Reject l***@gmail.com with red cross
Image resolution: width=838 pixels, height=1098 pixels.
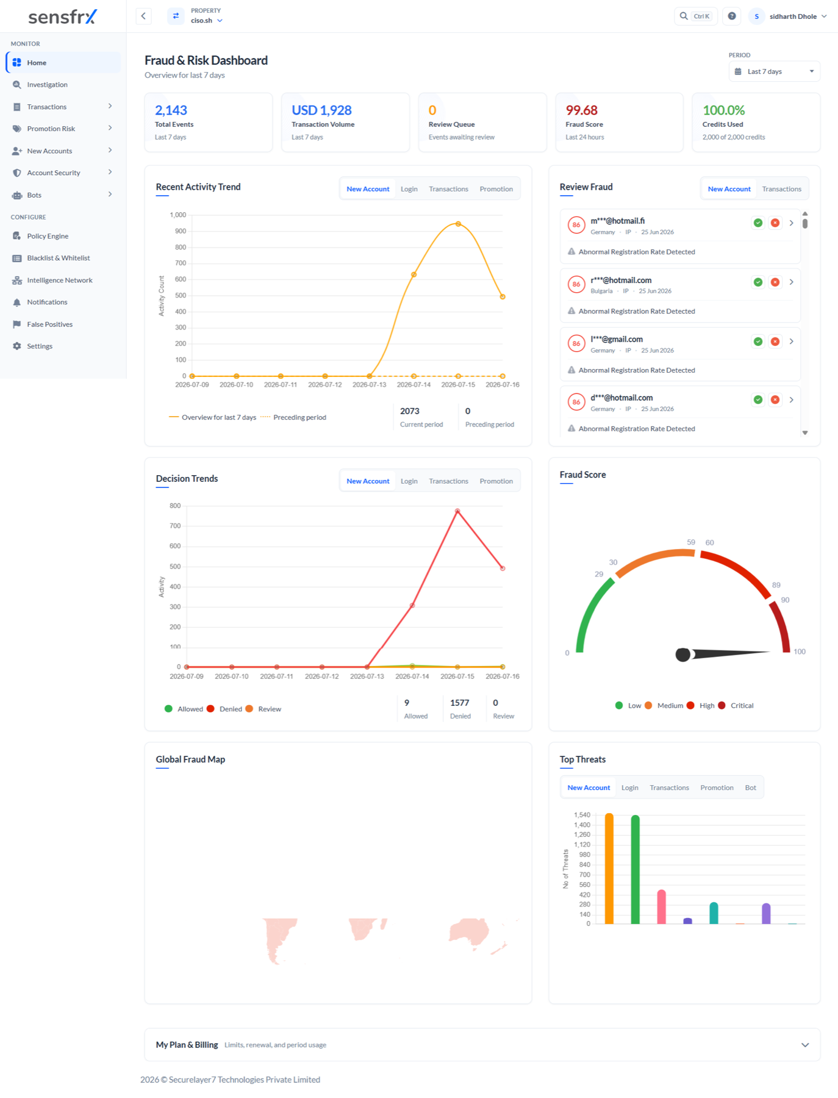coord(775,341)
